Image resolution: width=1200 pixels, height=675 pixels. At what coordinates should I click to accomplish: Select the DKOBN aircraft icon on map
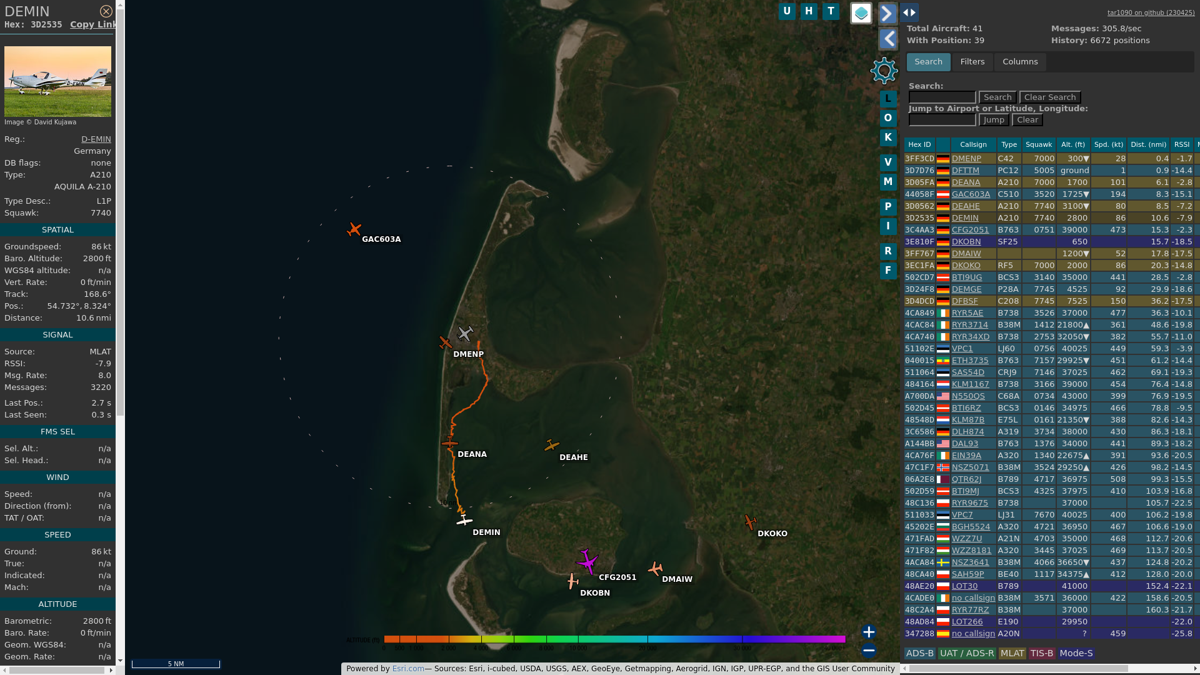572,581
